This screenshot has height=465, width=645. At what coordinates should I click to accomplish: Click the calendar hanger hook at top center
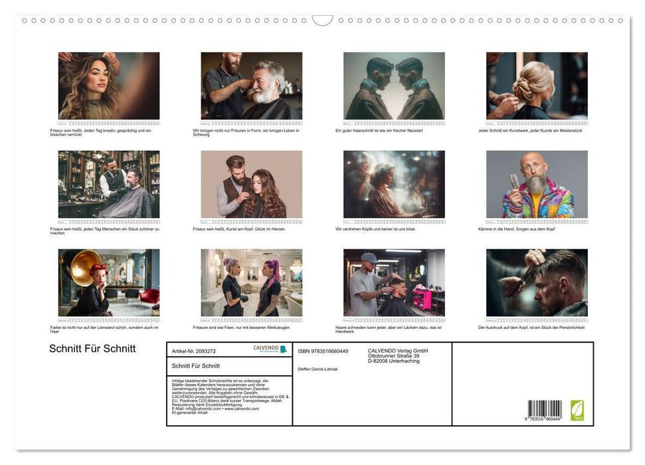tap(322, 21)
